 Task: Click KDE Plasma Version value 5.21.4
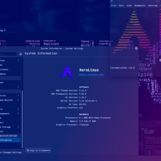83,90
